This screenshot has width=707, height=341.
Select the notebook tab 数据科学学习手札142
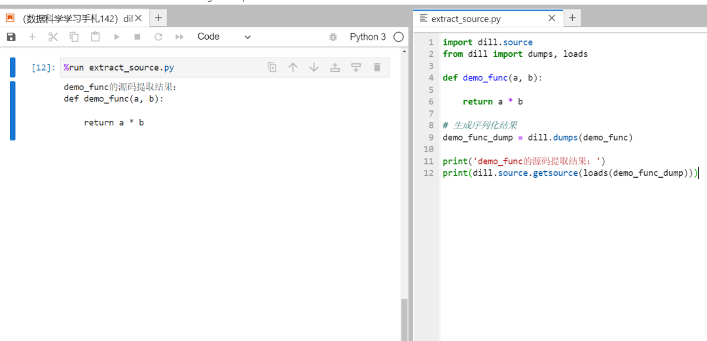pos(73,18)
